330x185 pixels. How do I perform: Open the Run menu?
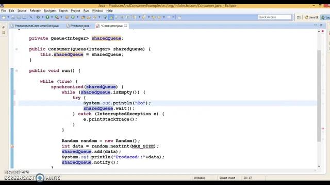(86, 11)
